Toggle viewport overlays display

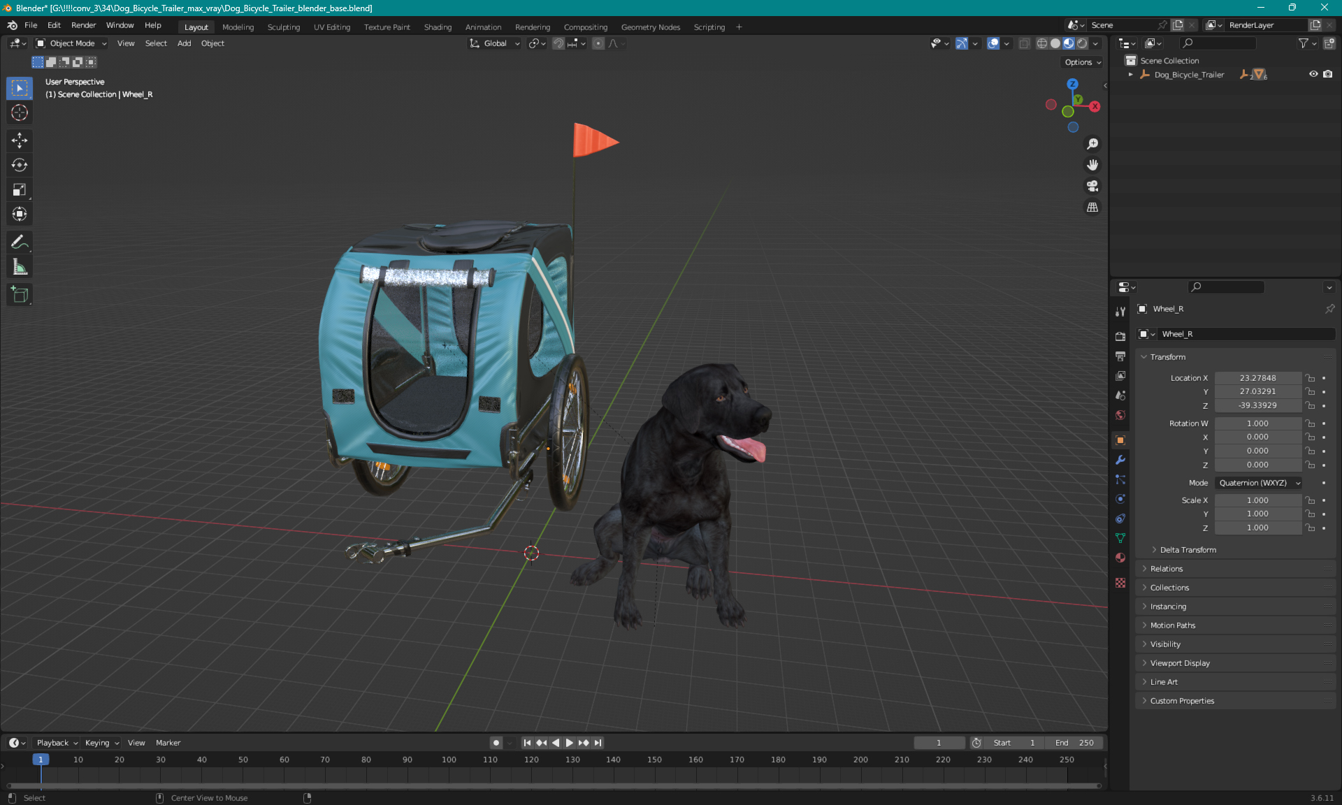click(993, 43)
